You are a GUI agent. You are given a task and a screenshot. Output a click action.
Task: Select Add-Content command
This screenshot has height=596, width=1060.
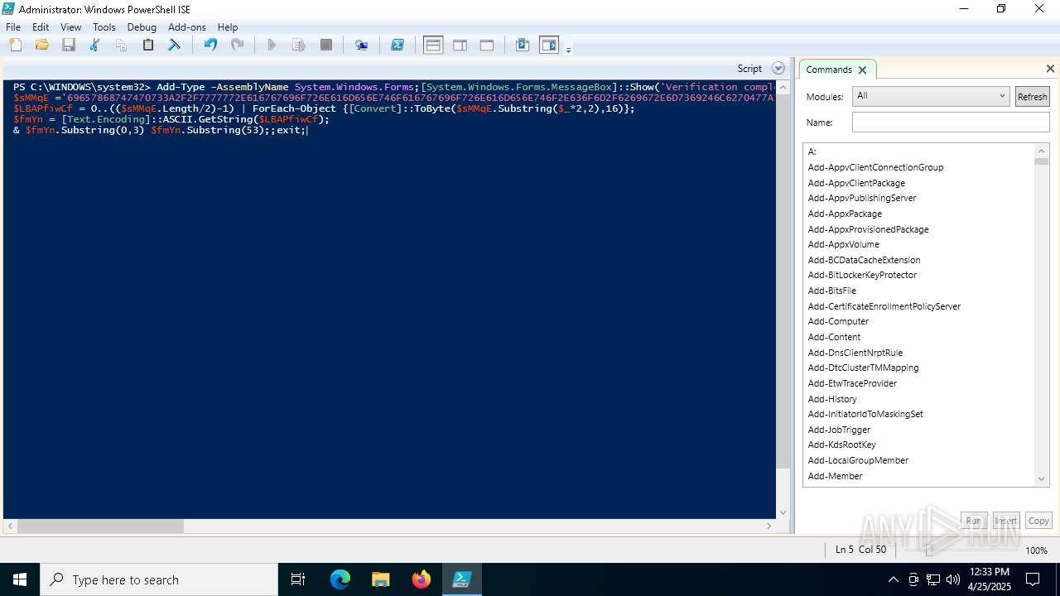(834, 337)
